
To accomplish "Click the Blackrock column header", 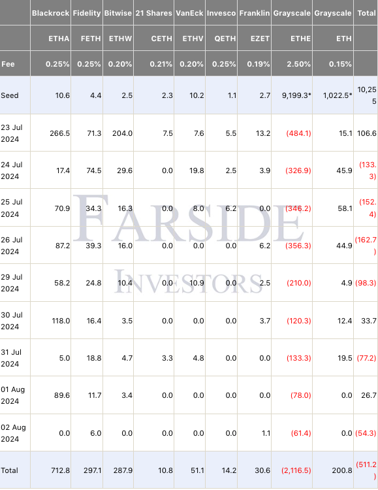I will click(51, 13).
